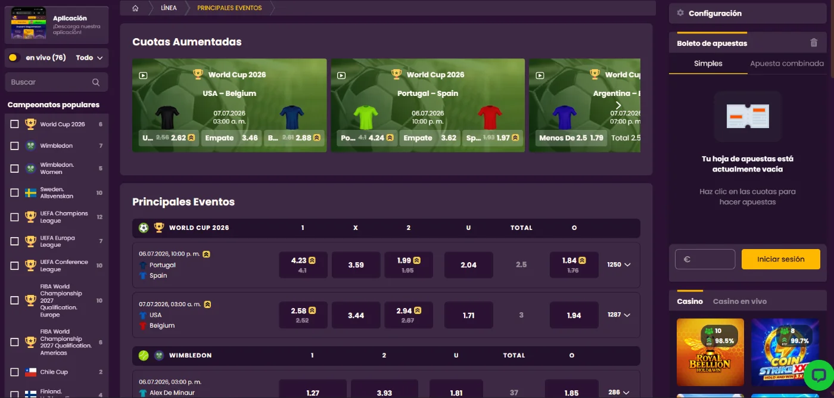
Task: Click the euro stake amount field
Action: [705, 259]
